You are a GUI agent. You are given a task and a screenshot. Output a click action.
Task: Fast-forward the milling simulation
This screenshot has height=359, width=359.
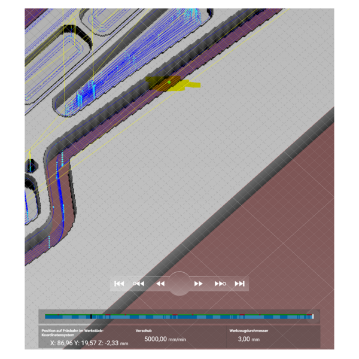tap(198, 284)
